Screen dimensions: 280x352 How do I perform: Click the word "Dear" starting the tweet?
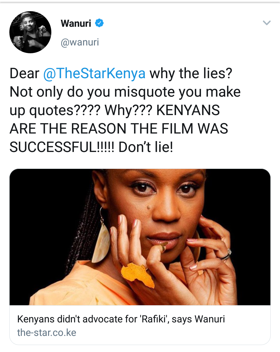click(x=24, y=73)
